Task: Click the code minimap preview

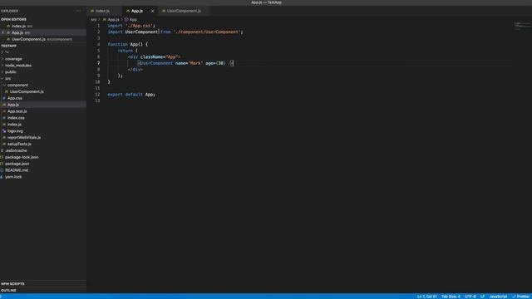Action: coord(521,26)
